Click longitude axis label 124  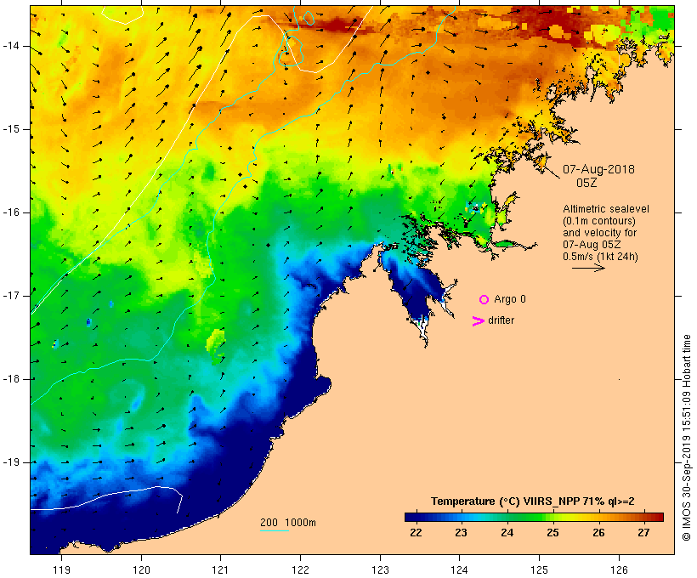click(459, 569)
